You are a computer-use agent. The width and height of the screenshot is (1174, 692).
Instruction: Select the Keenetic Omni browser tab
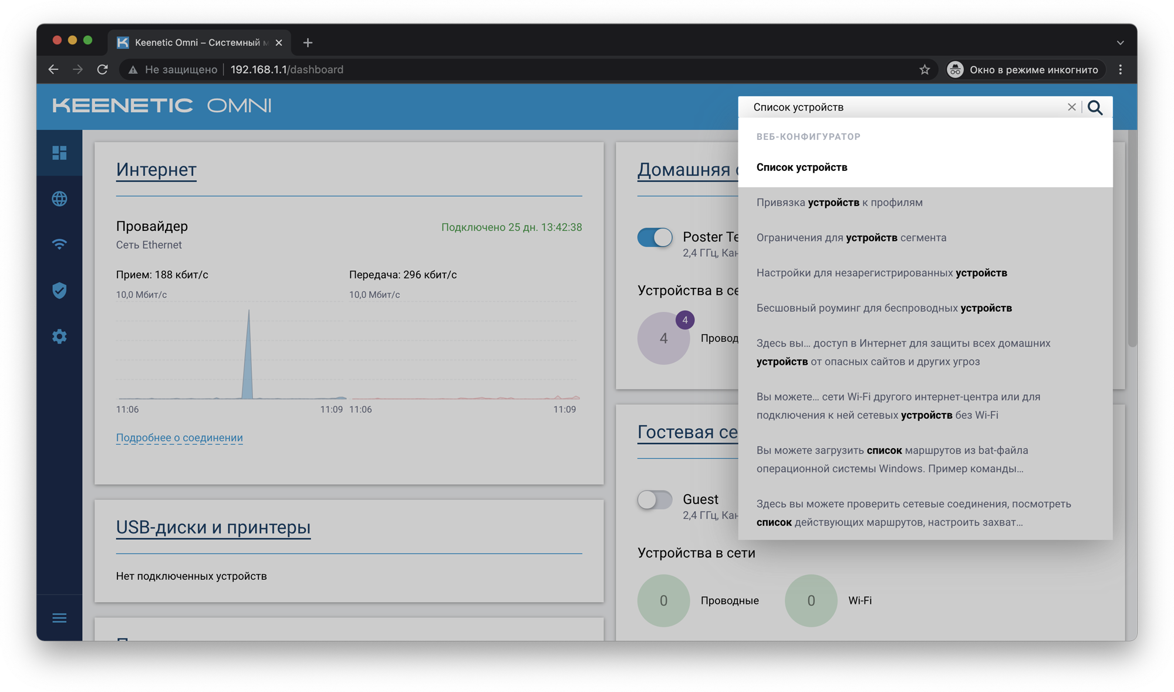point(200,42)
